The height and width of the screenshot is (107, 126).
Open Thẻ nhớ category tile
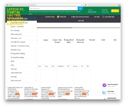tap(92, 40)
